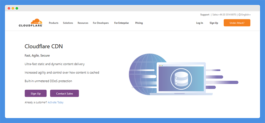
Task: Click the Cloudflare cloud logo
Action: tap(30, 23)
